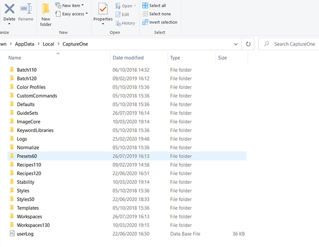Sort by Size column header

pos(222,58)
